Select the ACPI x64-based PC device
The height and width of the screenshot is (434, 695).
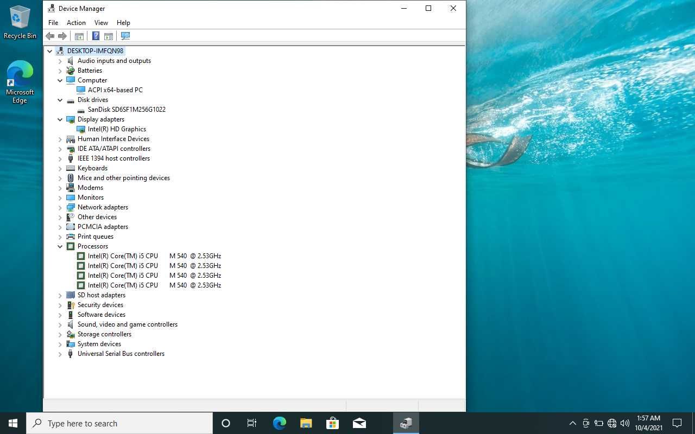[x=115, y=90]
